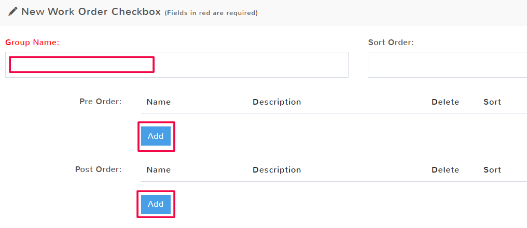The width and height of the screenshot is (527, 228).
Task: Click the red Group Name label
Action: point(32,42)
